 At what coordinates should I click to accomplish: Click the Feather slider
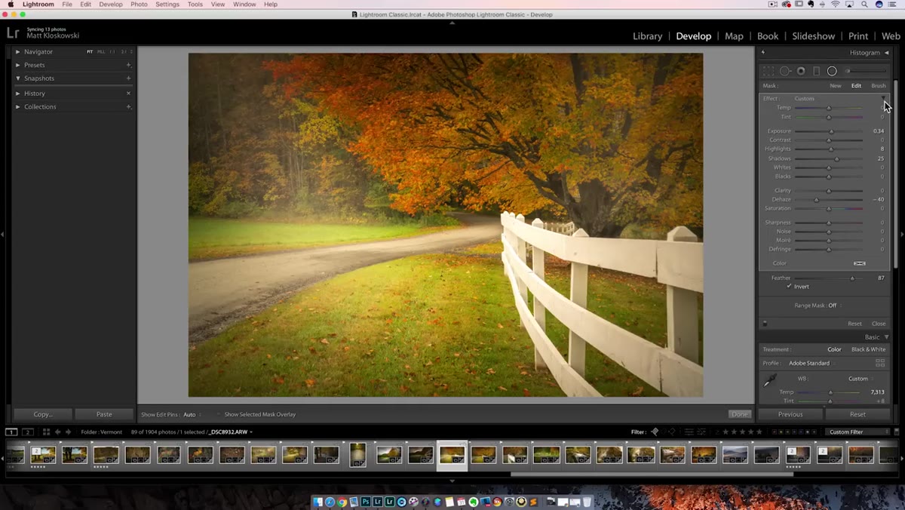pyautogui.click(x=829, y=278)
